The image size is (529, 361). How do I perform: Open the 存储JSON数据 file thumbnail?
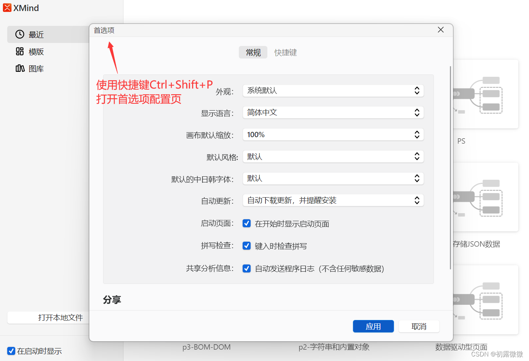point(485,197)
